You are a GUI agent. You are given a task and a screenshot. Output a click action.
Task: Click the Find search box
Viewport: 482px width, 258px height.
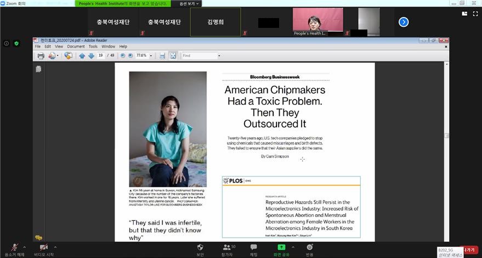tap(199, 55)
